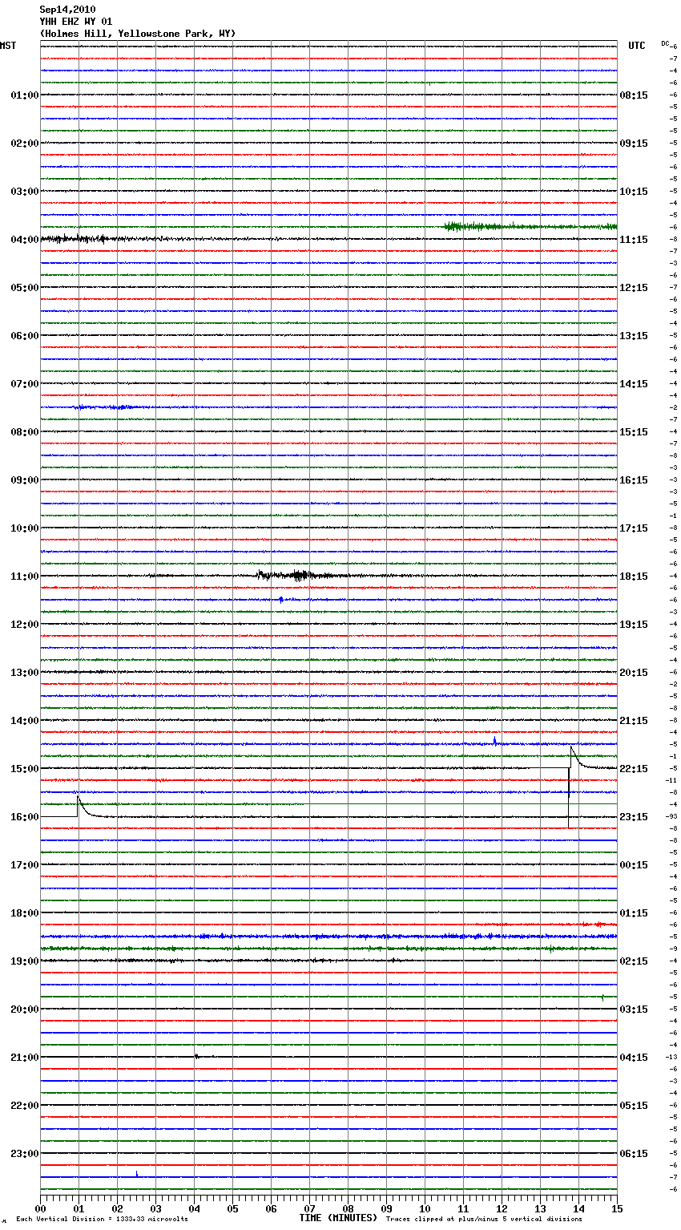Click the TIME (MINUTES) axis title
The image size is (681, 1230).
[x=338, y=1218]
